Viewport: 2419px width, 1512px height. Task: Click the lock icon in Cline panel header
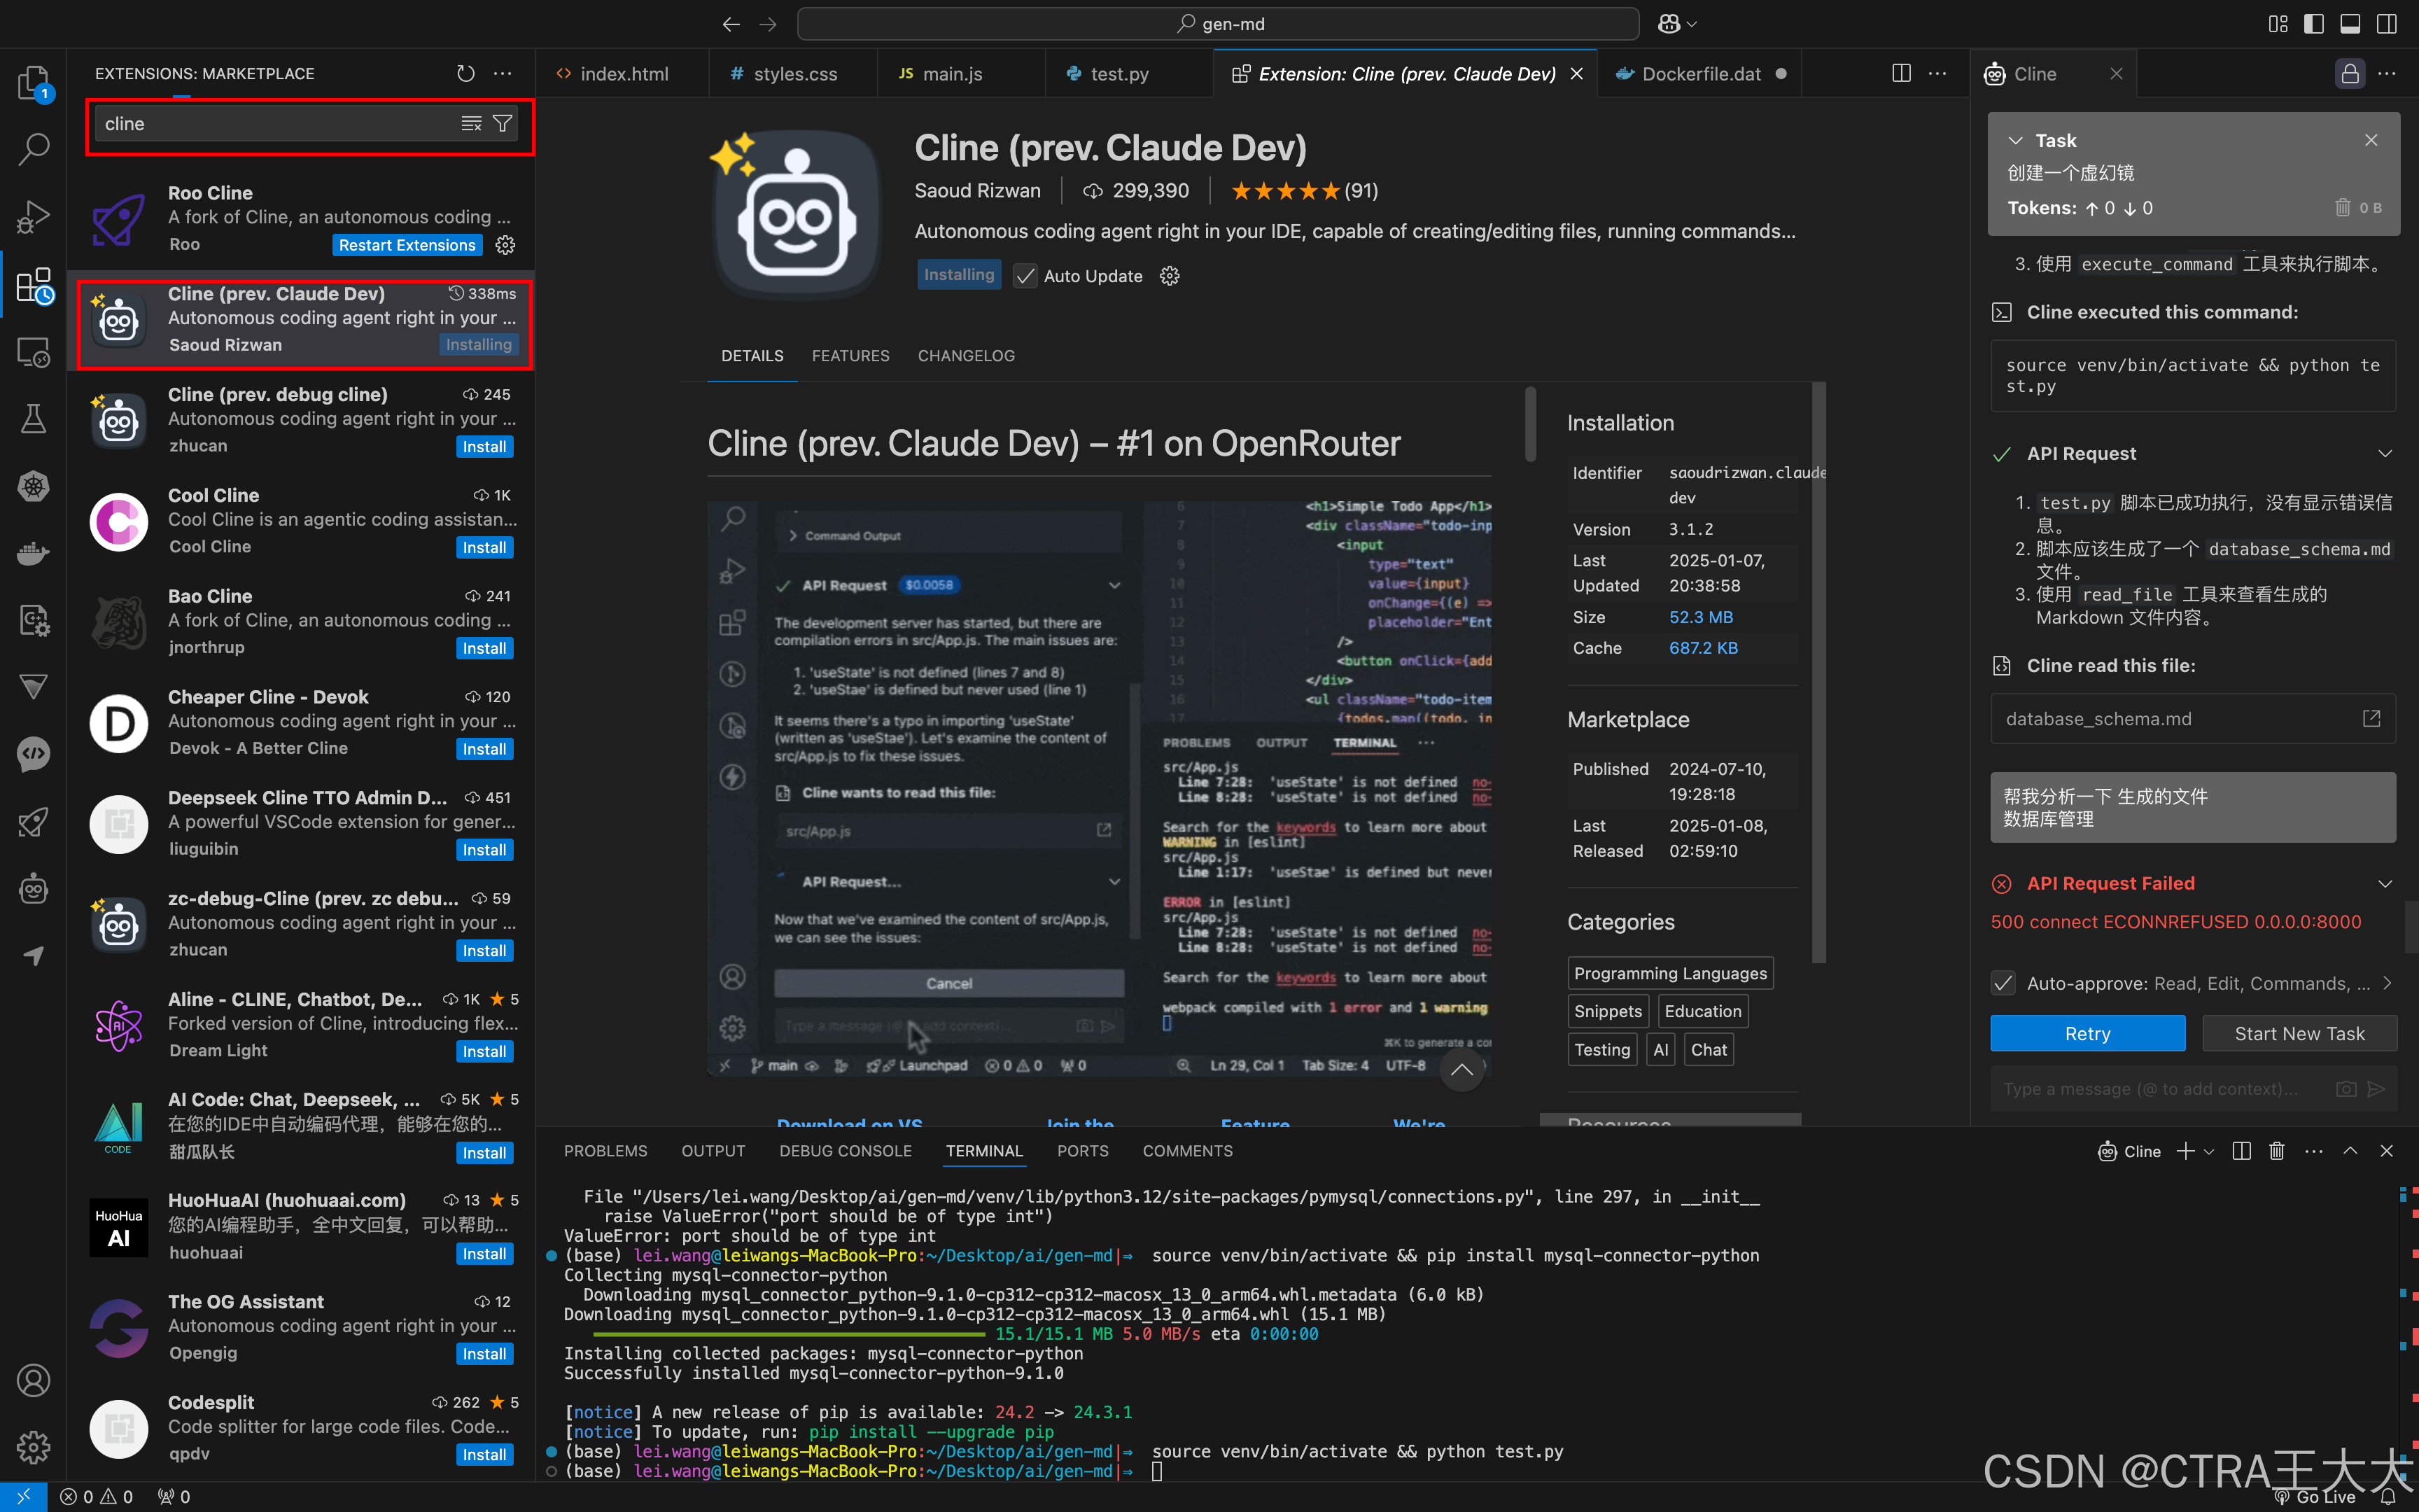click(2350, 74)
